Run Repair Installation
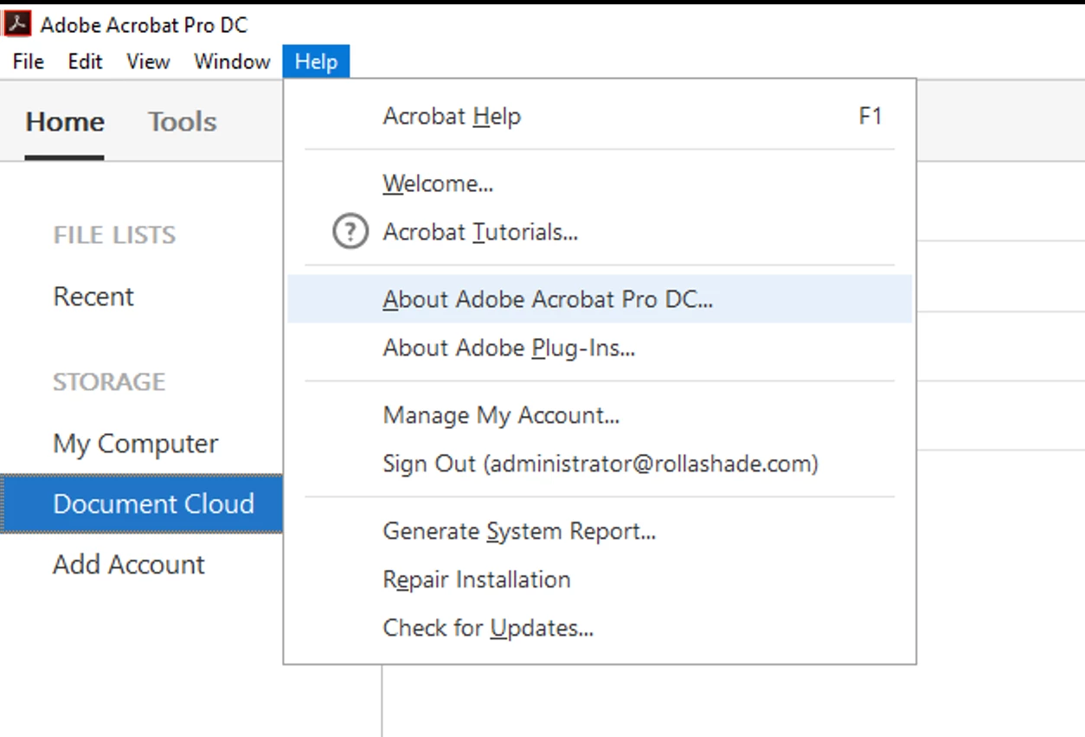This screenshot has width=1085, height=737. coord(600,580)
